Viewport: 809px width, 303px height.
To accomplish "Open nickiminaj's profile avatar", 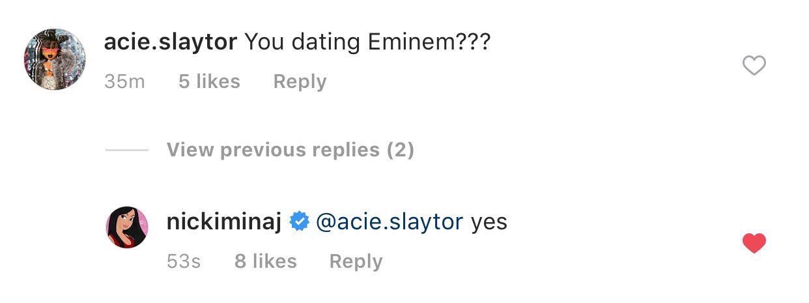I will [127, 227].
